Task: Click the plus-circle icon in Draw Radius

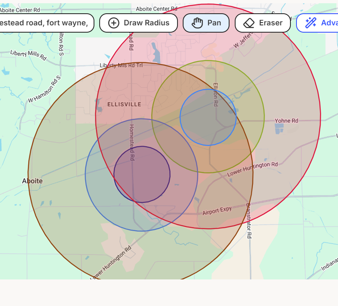Action: pyautogui.click(x=114, y=23)
